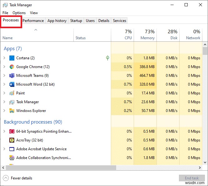Click the Apps (7) group heading
The width and height of the screenshot is (208, 186).
pos(13,49)
